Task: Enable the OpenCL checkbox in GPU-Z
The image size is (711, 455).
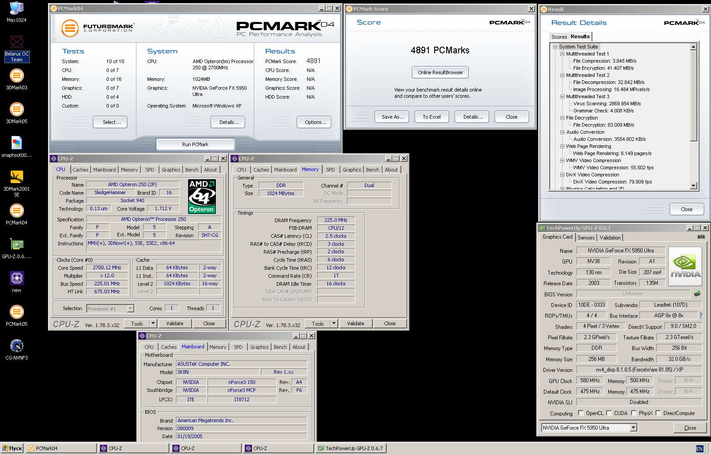Action: [x=581, y=413]
